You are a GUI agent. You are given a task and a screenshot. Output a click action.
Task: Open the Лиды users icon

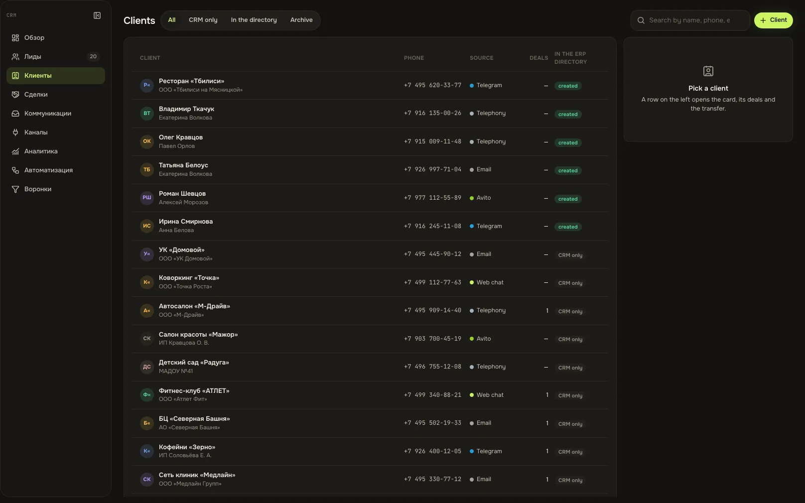click(x=15, y=57)
